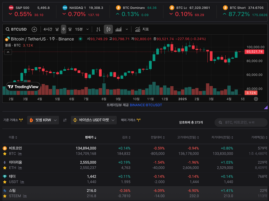
Task: Click the 이더리움 coin icon
Action: coord(5,162)
